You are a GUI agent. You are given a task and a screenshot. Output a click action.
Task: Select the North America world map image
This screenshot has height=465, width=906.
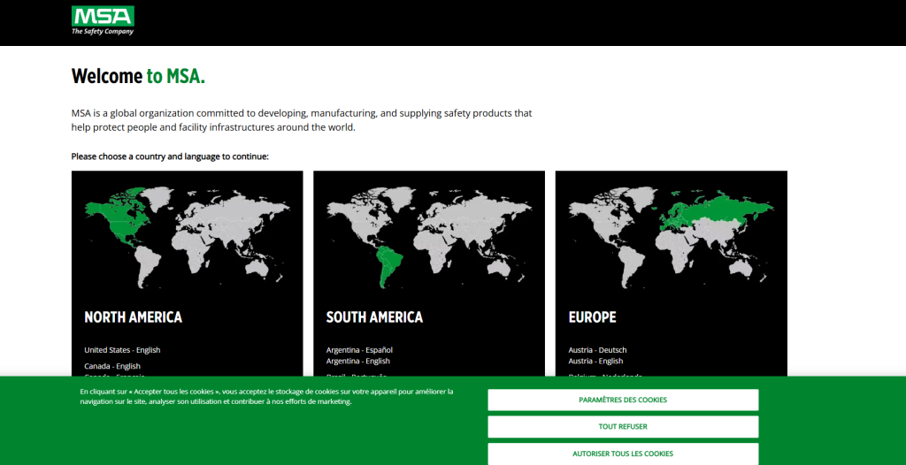(187, 234)
